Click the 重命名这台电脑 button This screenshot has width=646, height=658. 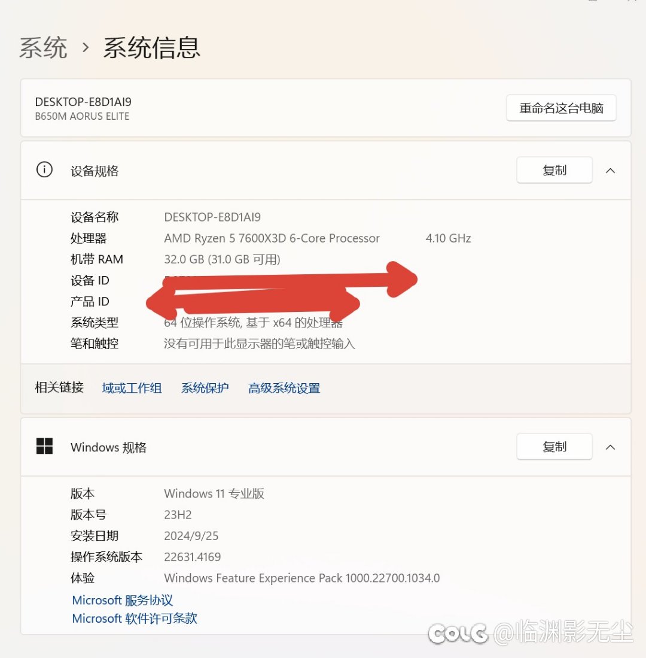tap(561, 108)
